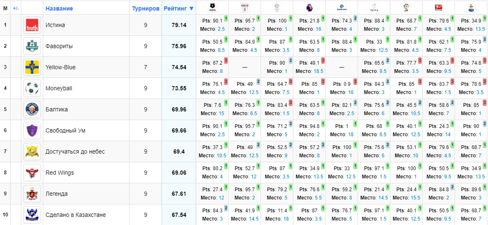Click the Ligue 1 logo column header
This screenshot has height=225, width=488.
point(277,6)
